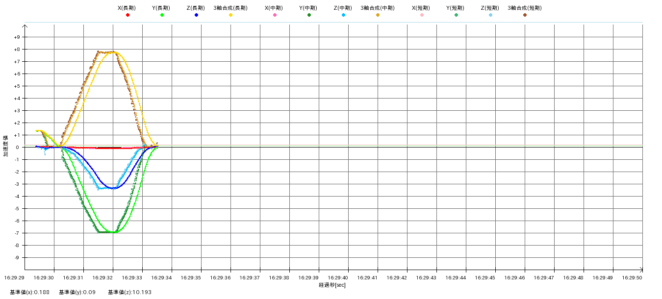Click the blue Z(長期) legend marker
The height and width of the screenshot is (299, 662).
[196, 15]
